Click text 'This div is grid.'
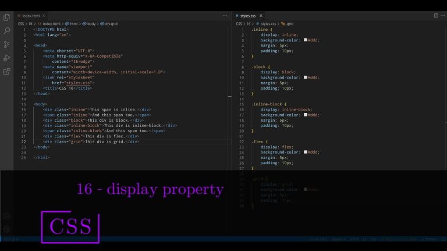 point(105,142)
